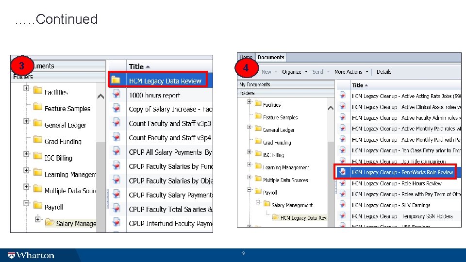
Task: Collapse Salary Management folder in step 4 tree
Action: coord(258,202)
